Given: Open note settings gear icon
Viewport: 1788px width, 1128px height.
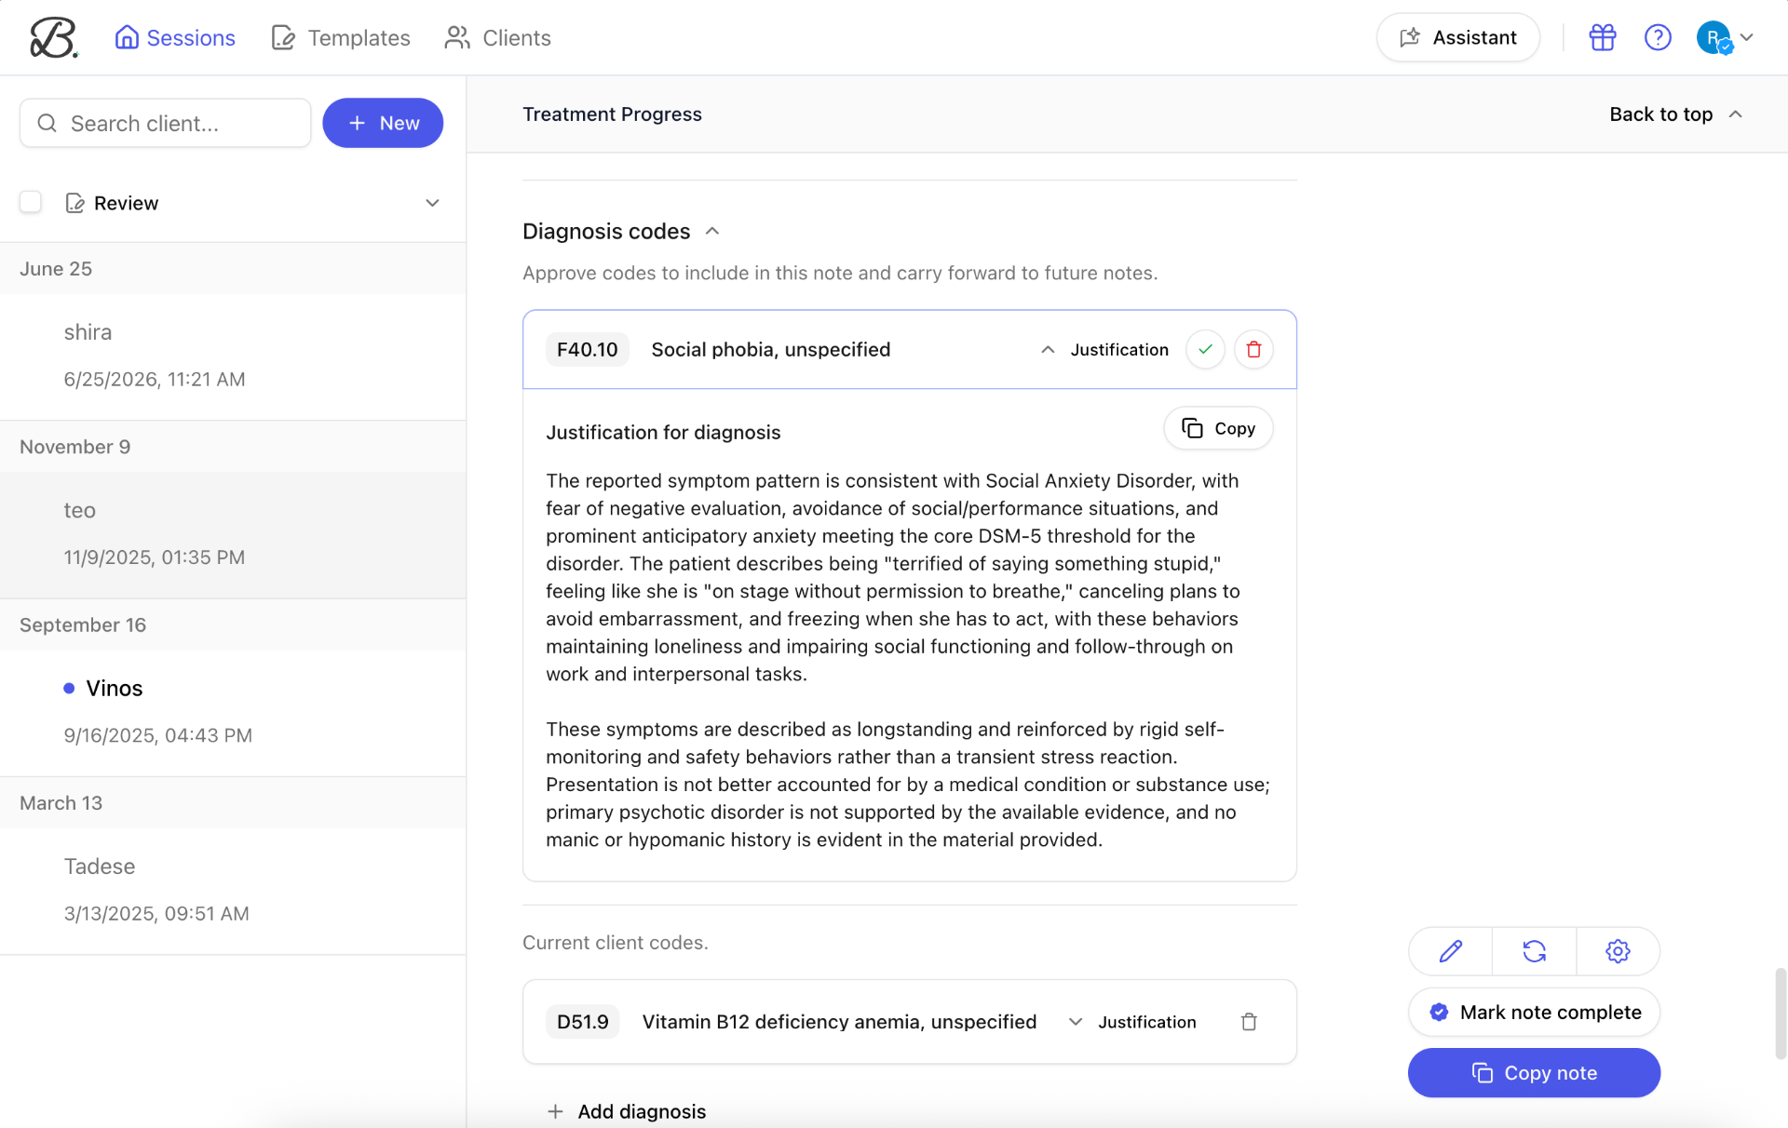Looking at the screenshot, I should (1618, 951).
